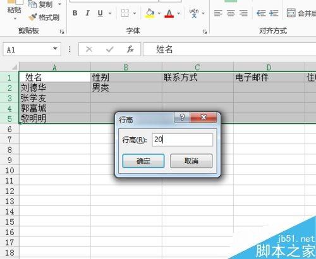Close the 行高 dialog

204,117
